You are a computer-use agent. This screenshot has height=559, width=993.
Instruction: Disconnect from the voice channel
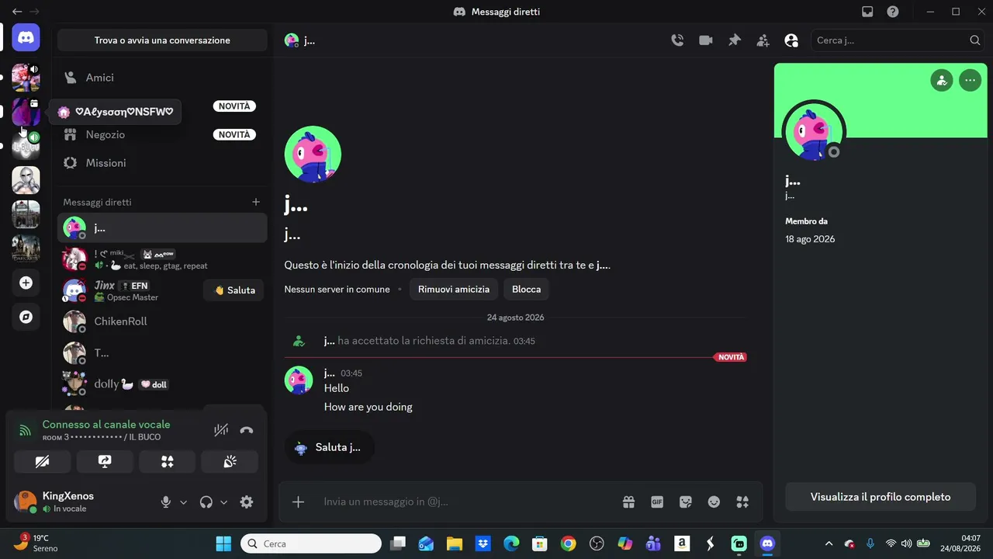247,430
